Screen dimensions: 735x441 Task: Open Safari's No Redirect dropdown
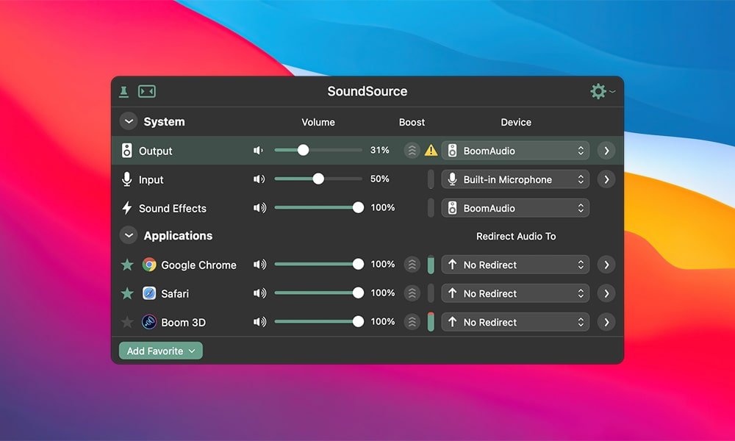click(x=514, y=293)
